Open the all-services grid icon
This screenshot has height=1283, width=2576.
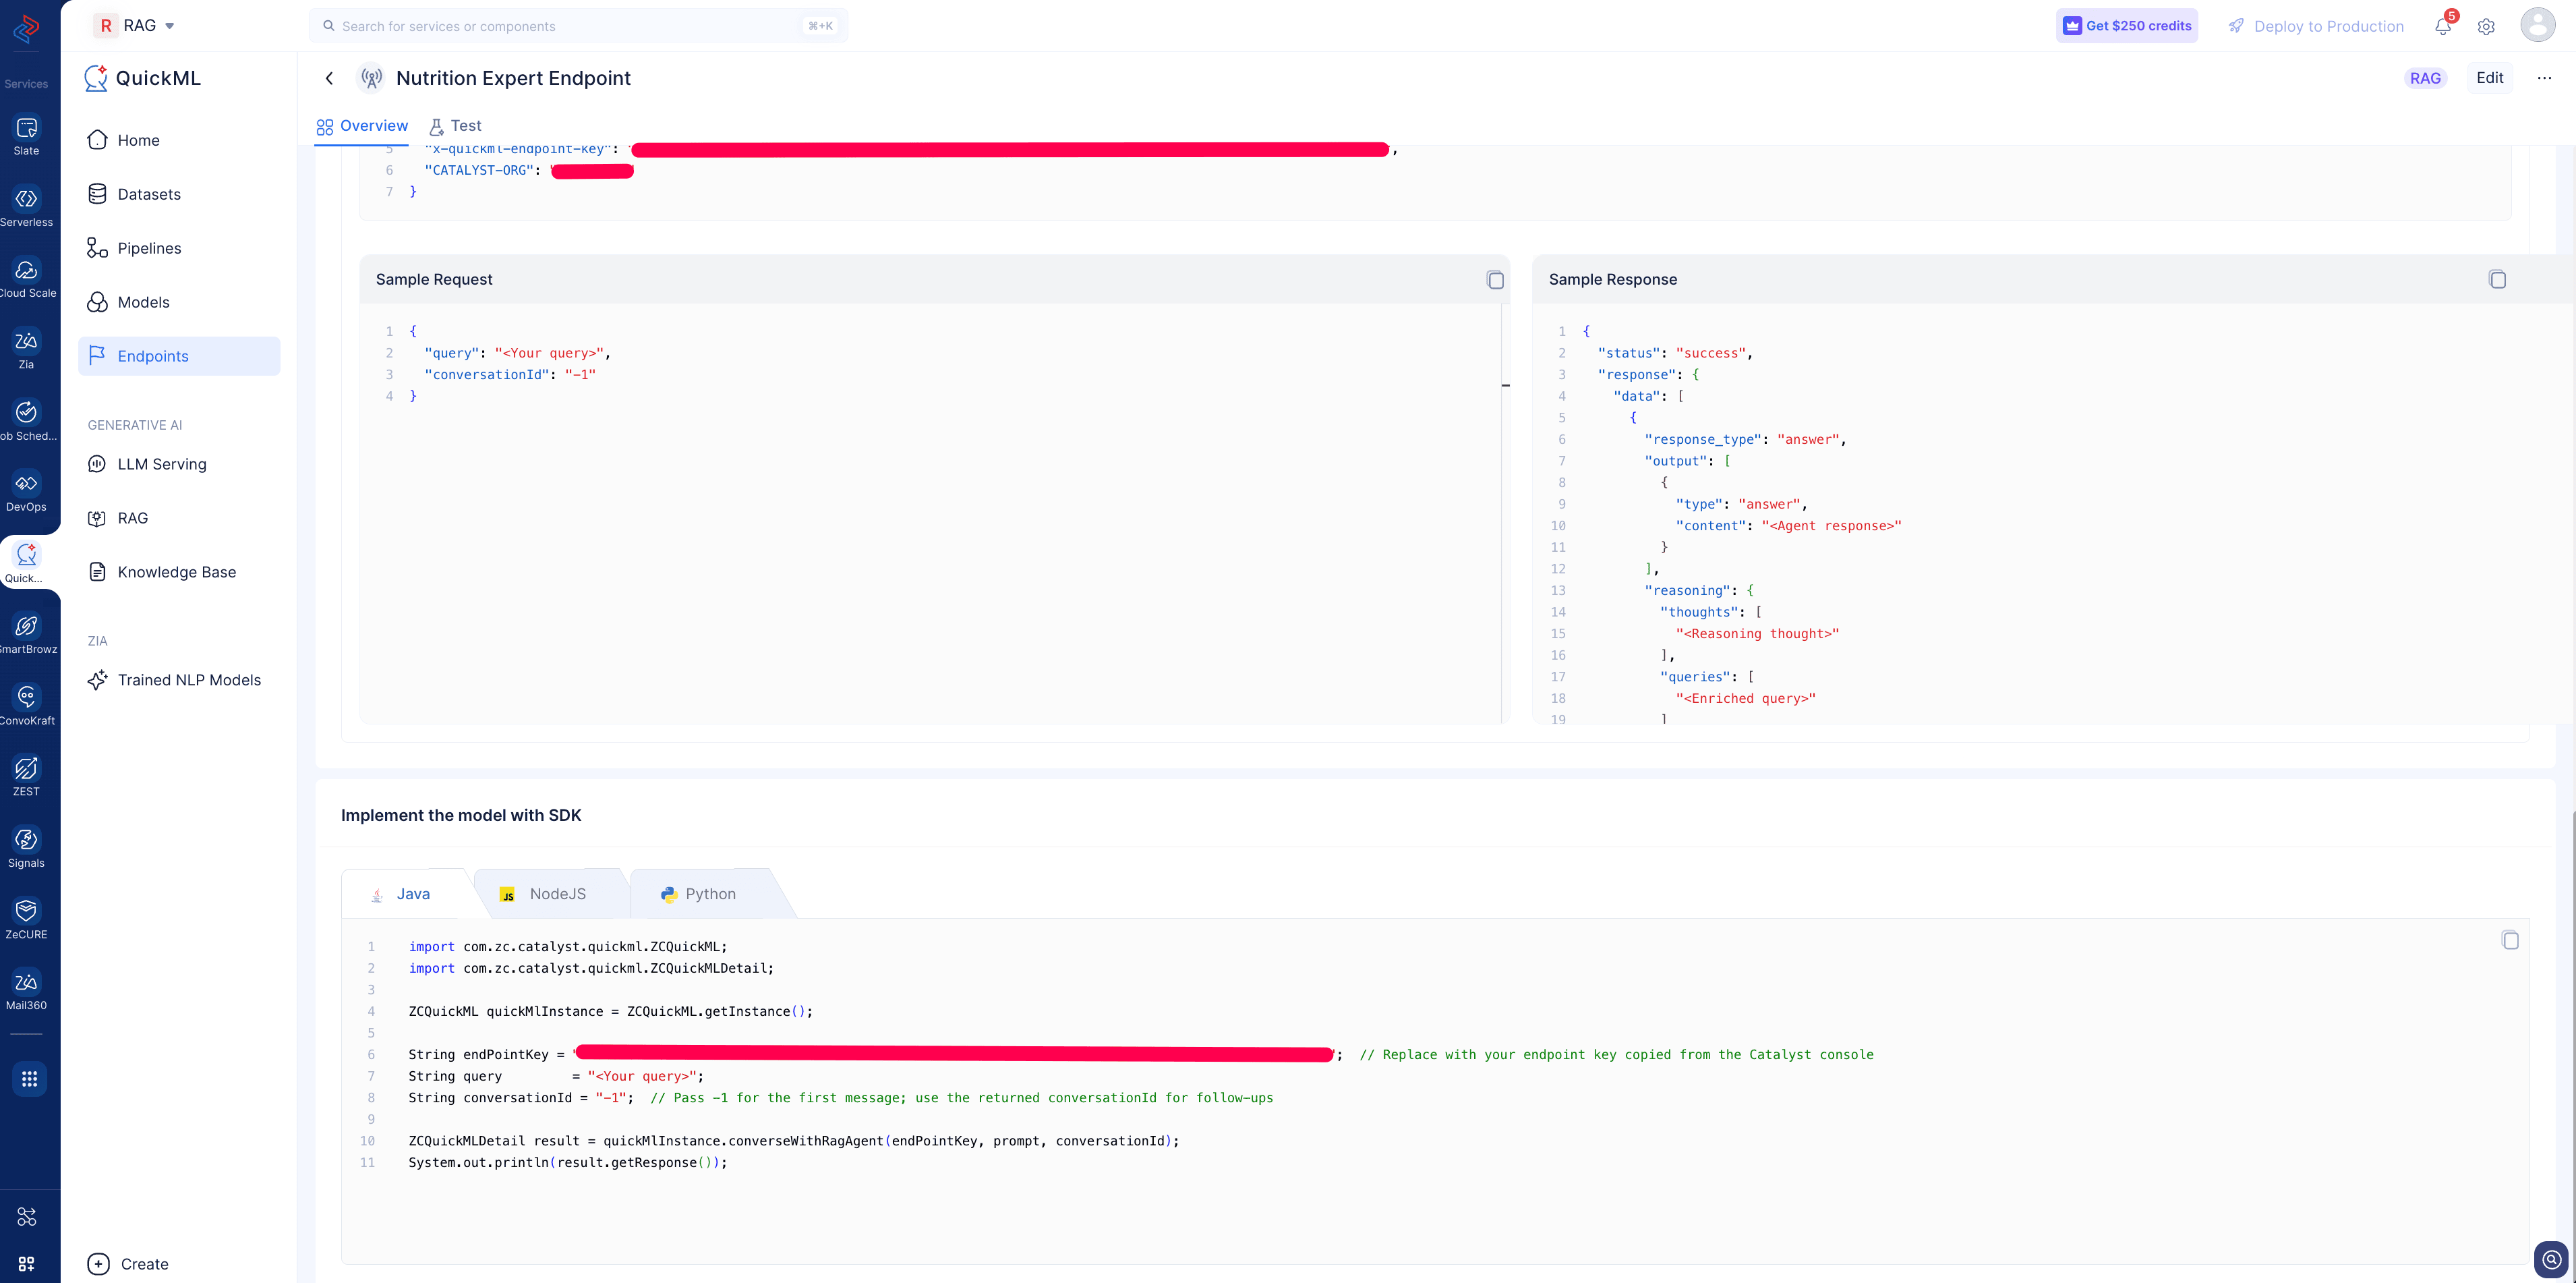coord(29,1079)
